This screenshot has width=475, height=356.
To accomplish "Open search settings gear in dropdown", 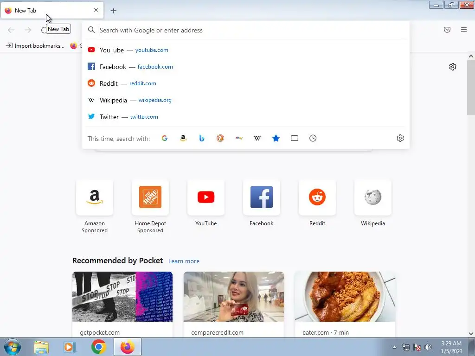I will click(x=400, y=138).
